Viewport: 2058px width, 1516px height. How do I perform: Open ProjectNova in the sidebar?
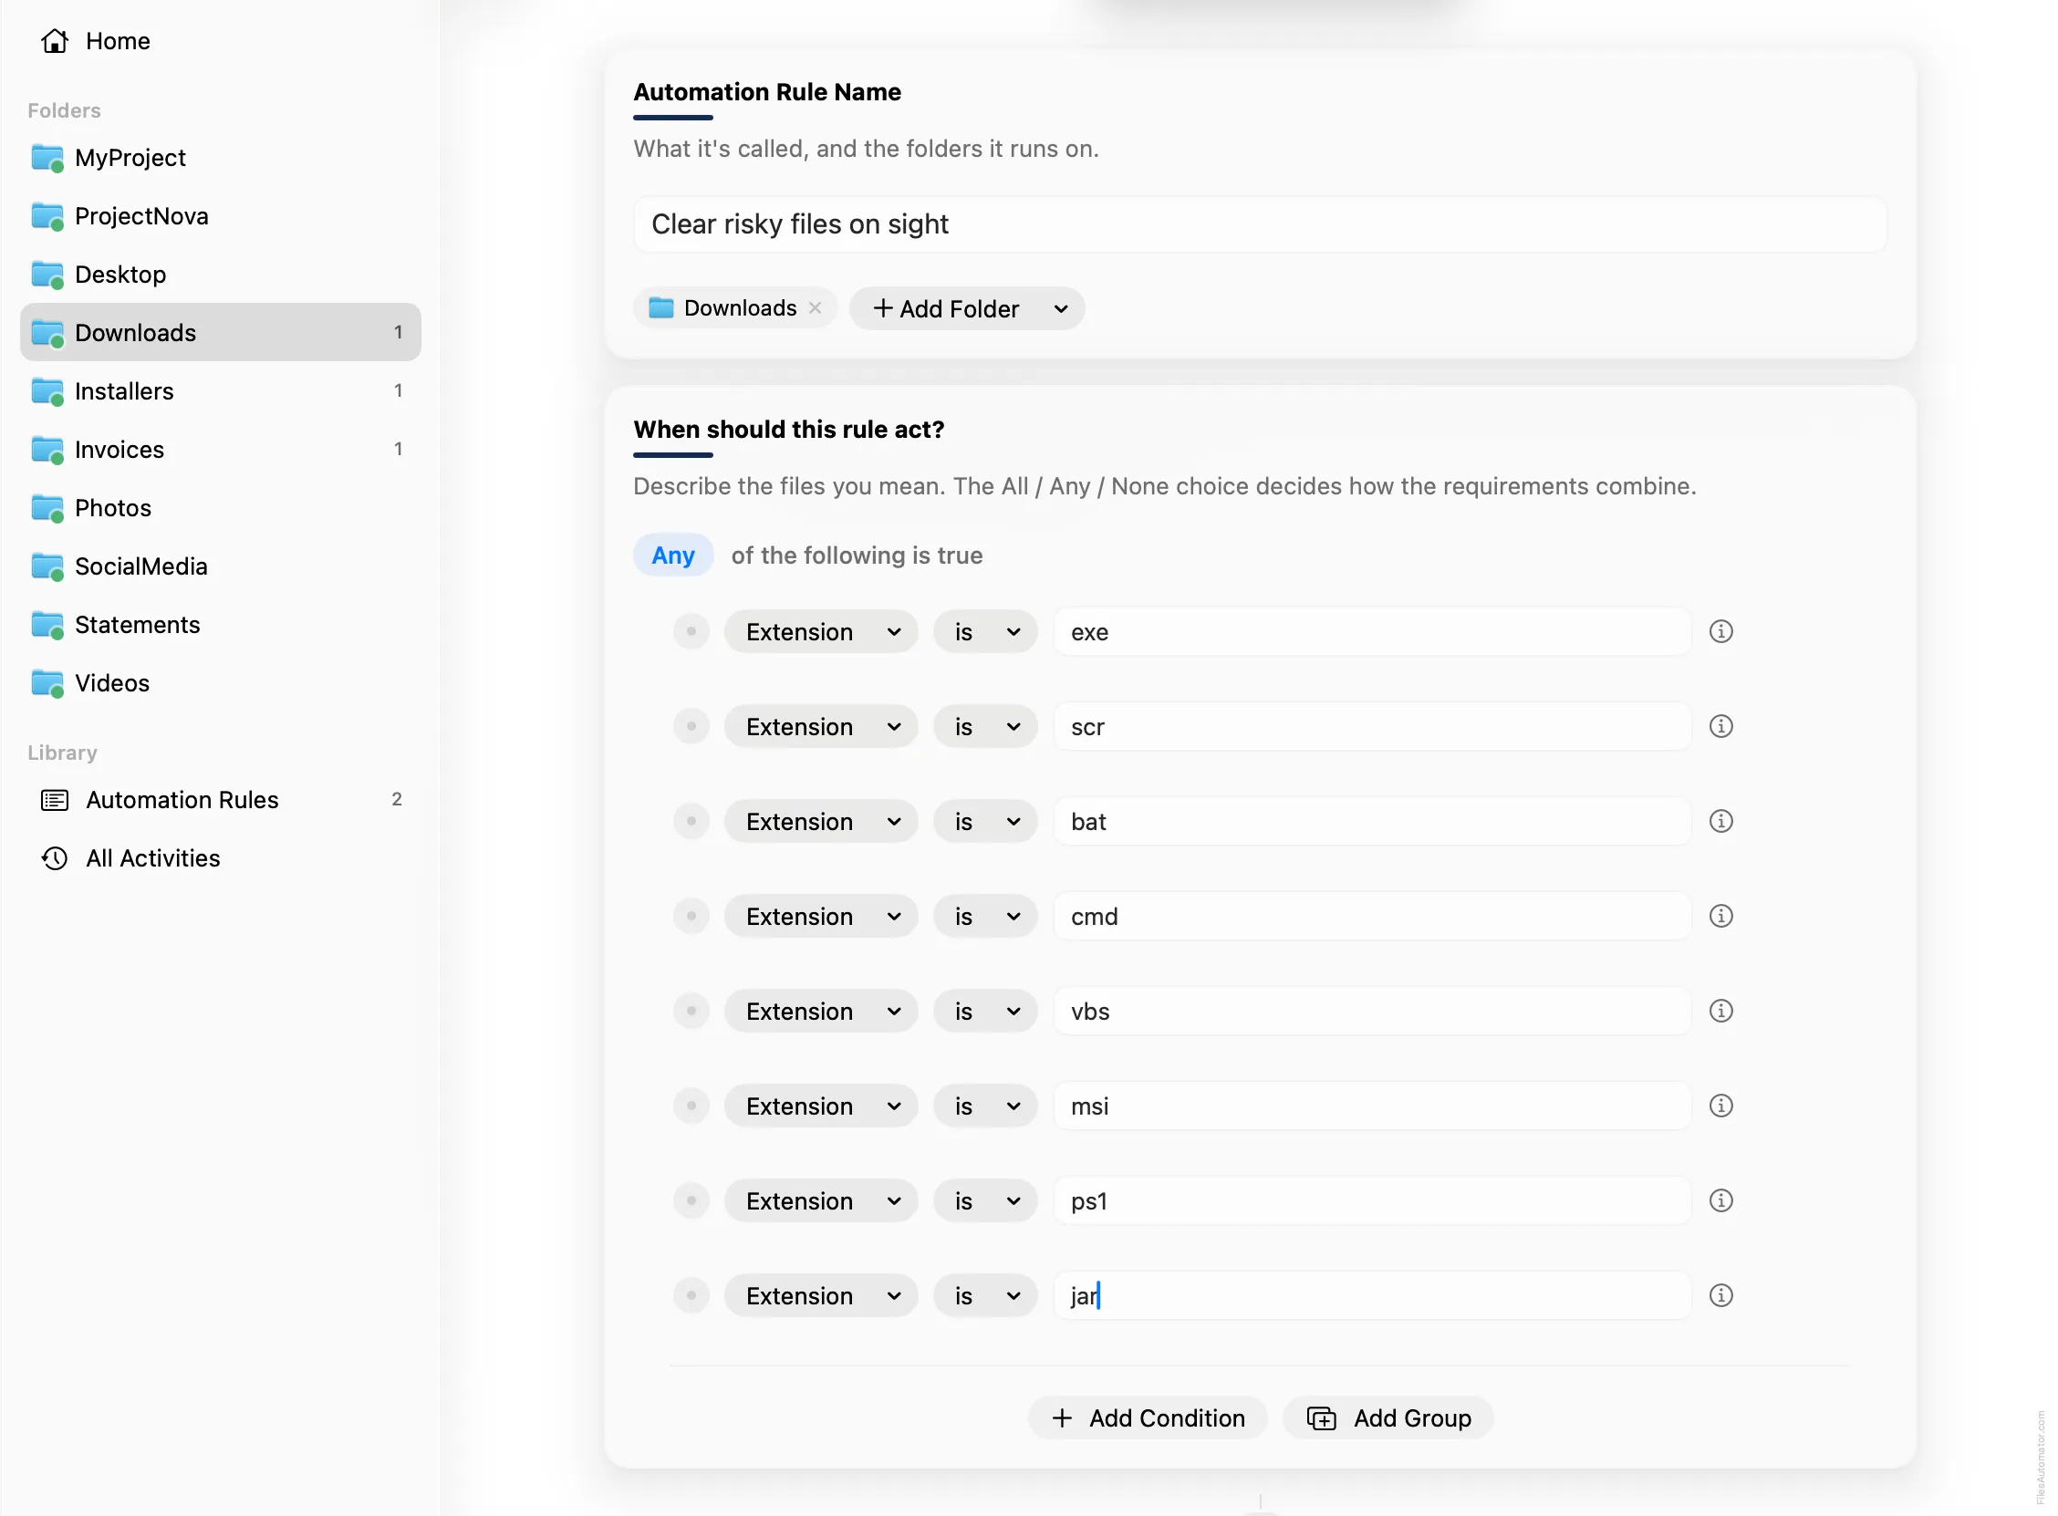click(220, 215)
